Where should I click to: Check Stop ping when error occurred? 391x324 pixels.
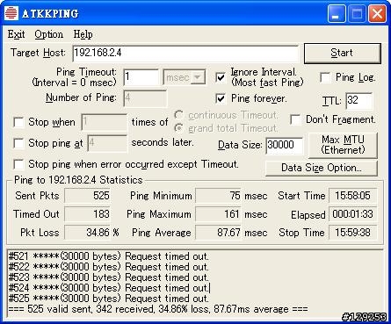coord(18,164)
